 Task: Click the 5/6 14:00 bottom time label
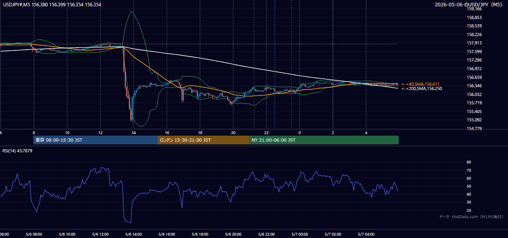134,234
